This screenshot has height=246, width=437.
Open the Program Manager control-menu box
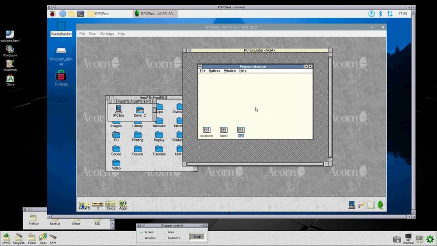(200, 66)
